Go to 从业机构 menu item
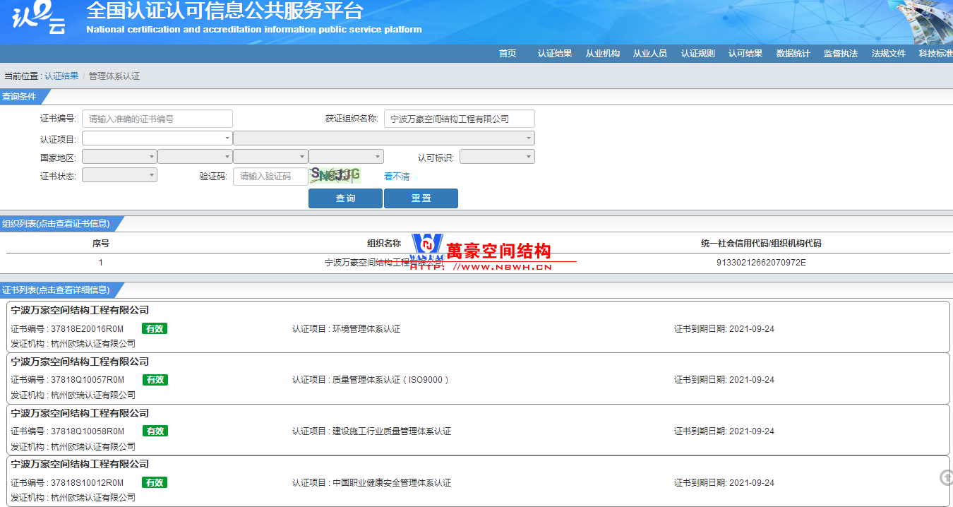The image size is (953, 507). 602,54
